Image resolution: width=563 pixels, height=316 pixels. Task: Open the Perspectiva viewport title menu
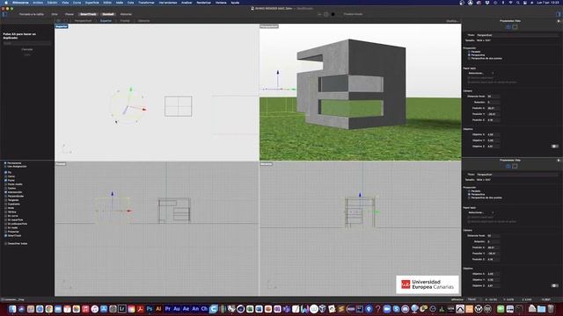tap(269, 26)
